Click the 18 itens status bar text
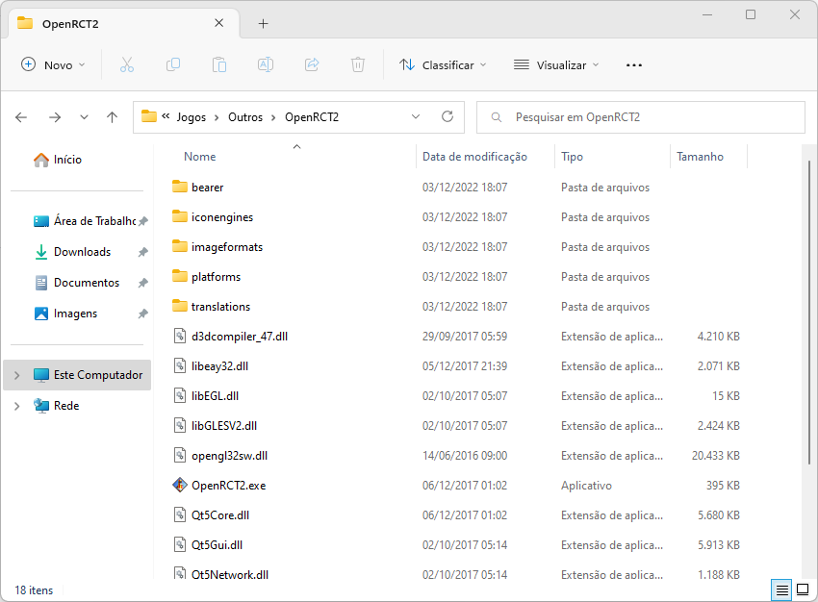Viewport: 818px width, 602px height. click(x=34, y=590)
